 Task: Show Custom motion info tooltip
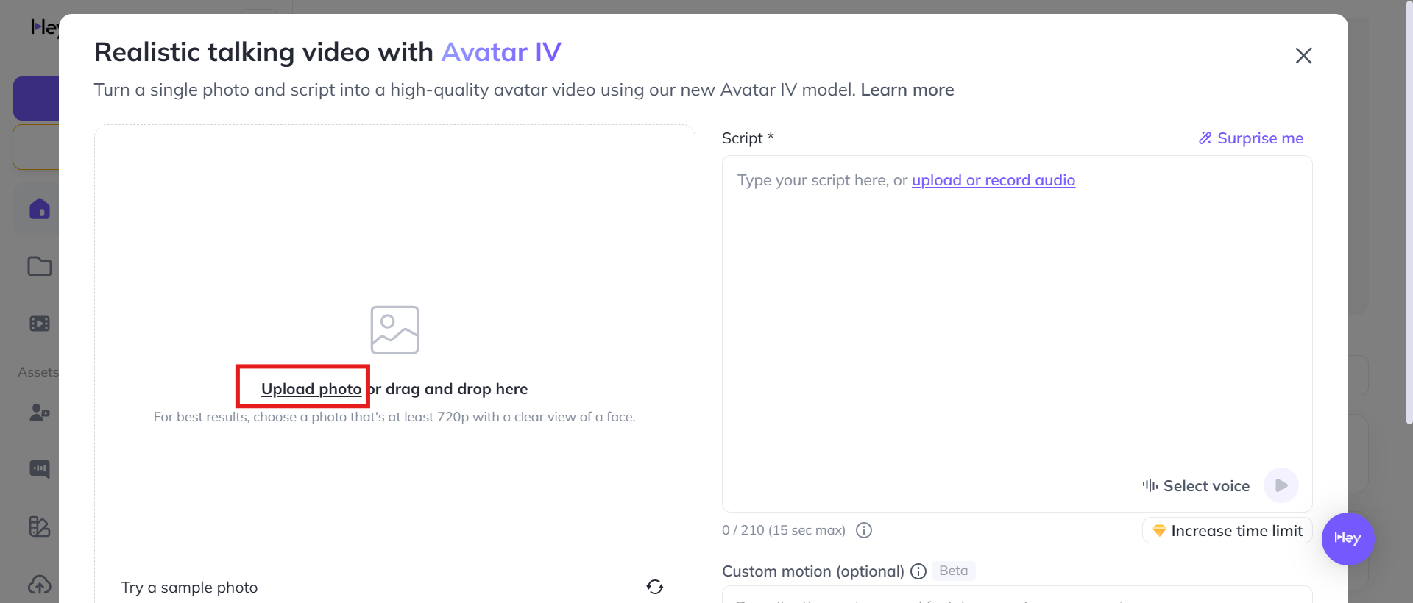pyautogui.click(x=918, y=571)
